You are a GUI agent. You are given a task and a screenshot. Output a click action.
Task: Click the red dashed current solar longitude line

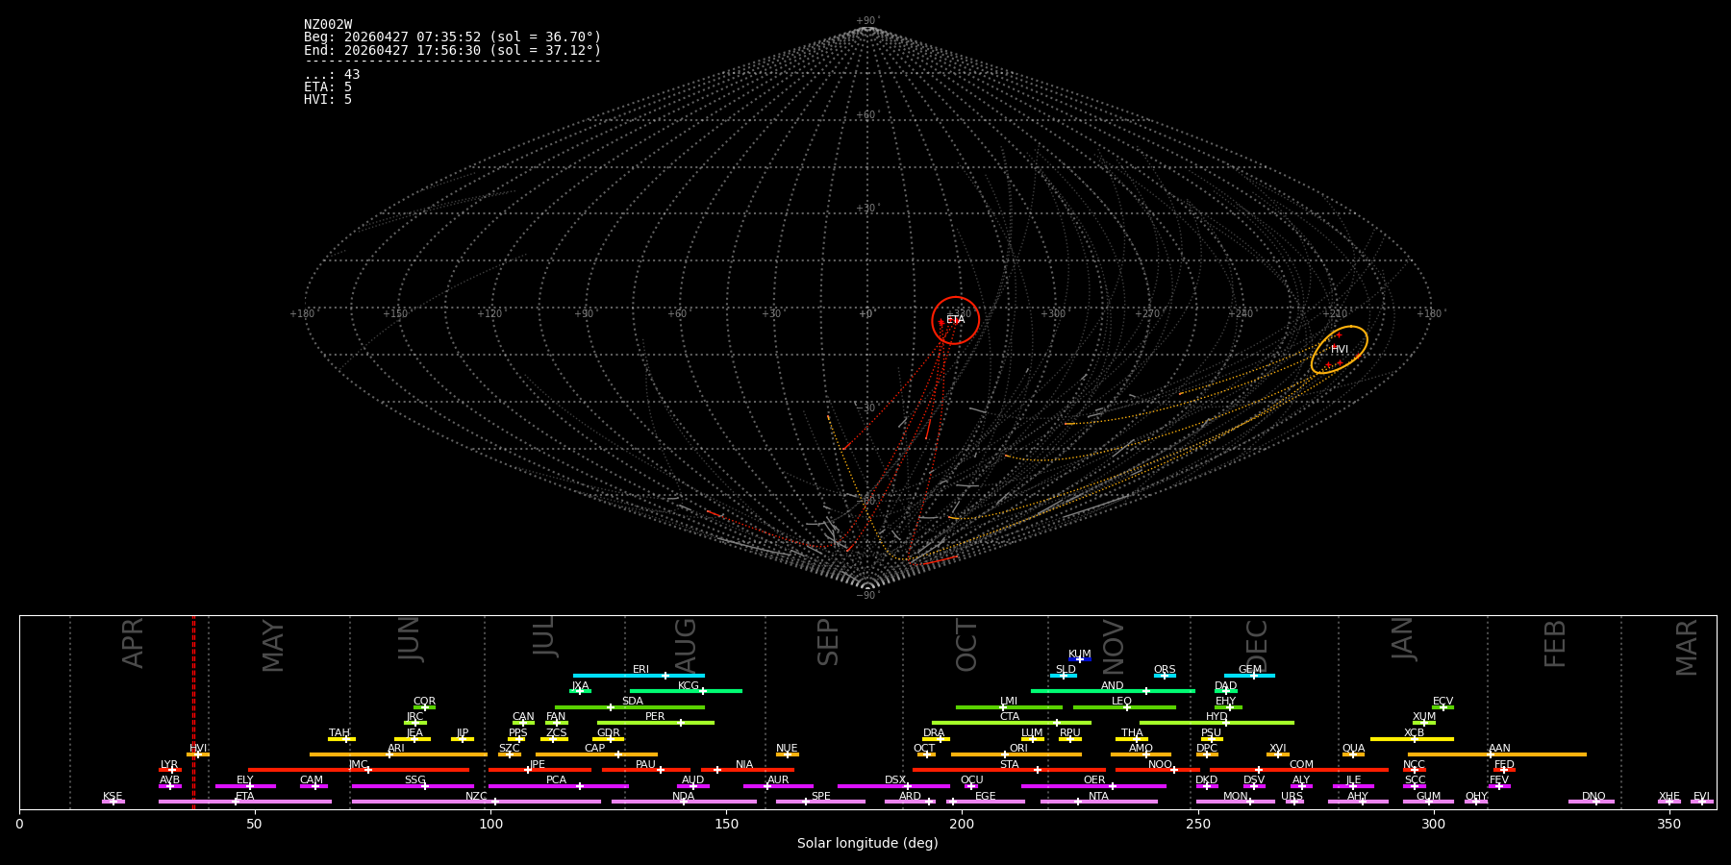(193, 711)
